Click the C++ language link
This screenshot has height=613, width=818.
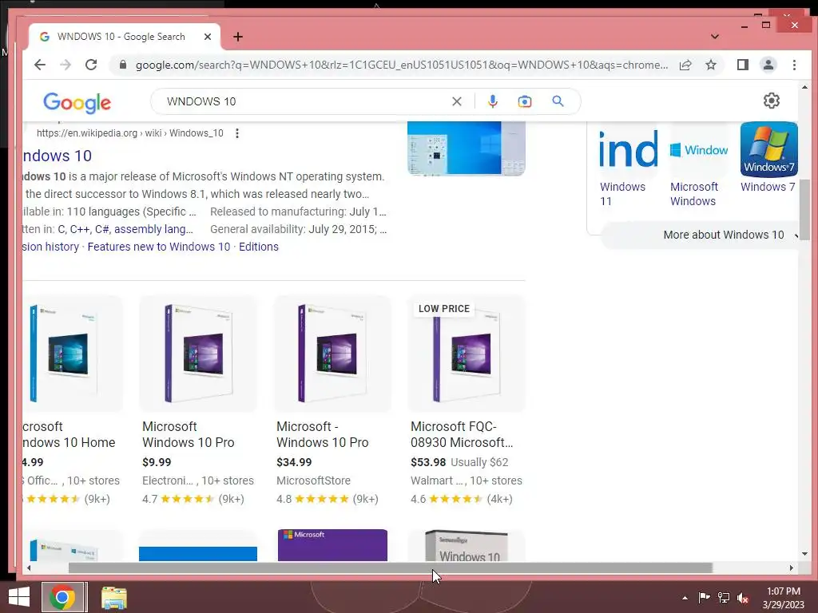(80, 229)
